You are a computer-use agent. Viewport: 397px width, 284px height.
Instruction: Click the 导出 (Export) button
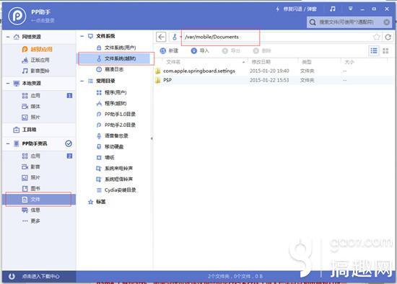coord(231,51)
